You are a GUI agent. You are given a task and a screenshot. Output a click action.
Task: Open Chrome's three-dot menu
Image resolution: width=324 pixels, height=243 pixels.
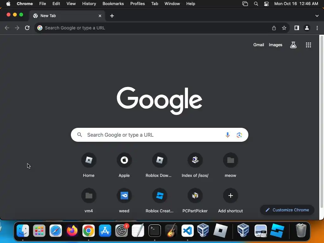click(317, 28)
